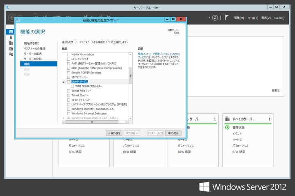Check the Telnet クライアント feature

coord(68,91)
